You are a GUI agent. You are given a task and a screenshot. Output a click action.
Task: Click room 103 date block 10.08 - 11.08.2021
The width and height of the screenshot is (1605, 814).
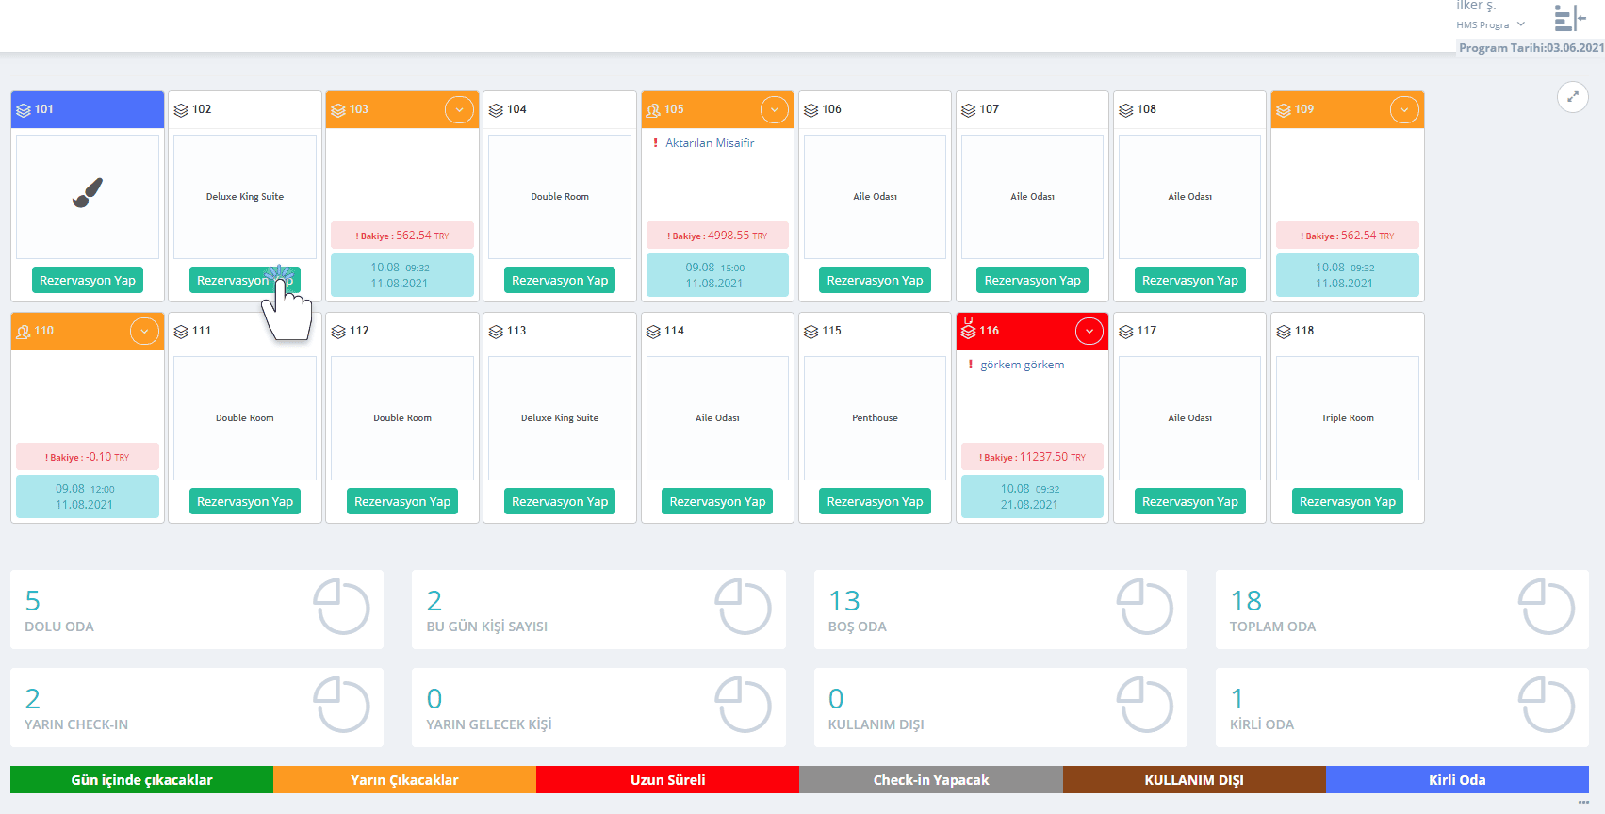click(x=402, y=275)
